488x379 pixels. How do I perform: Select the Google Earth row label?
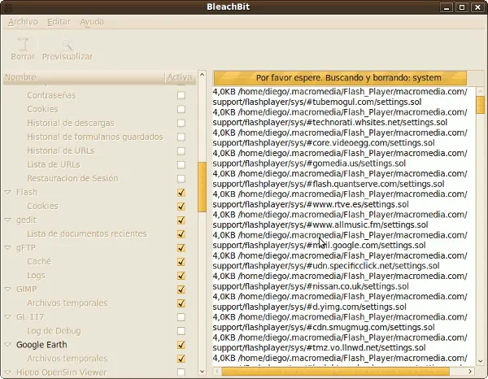click(x=41, y=345)
